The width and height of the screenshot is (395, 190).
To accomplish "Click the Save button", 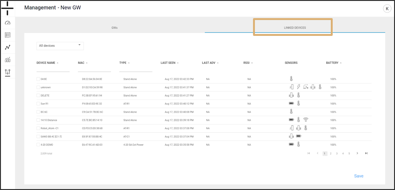I will click(359, 176).
